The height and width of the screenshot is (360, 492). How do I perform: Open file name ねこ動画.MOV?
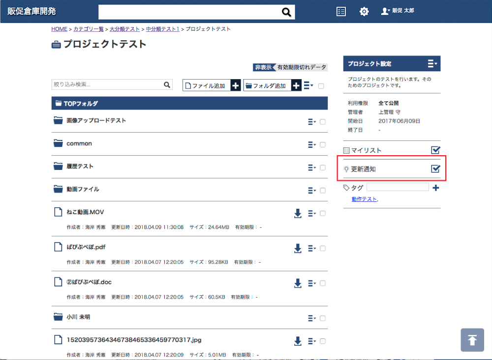(85, 212)
